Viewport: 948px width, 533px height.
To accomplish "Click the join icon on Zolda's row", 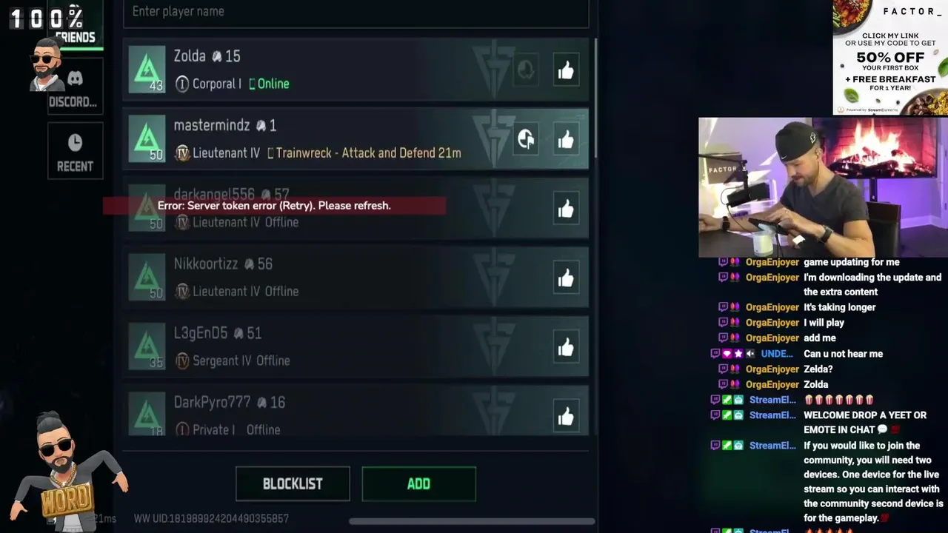I will pyautogui.click(x=526, y=70).
